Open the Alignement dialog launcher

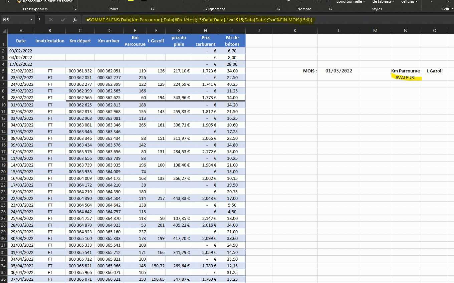point(278,9)
